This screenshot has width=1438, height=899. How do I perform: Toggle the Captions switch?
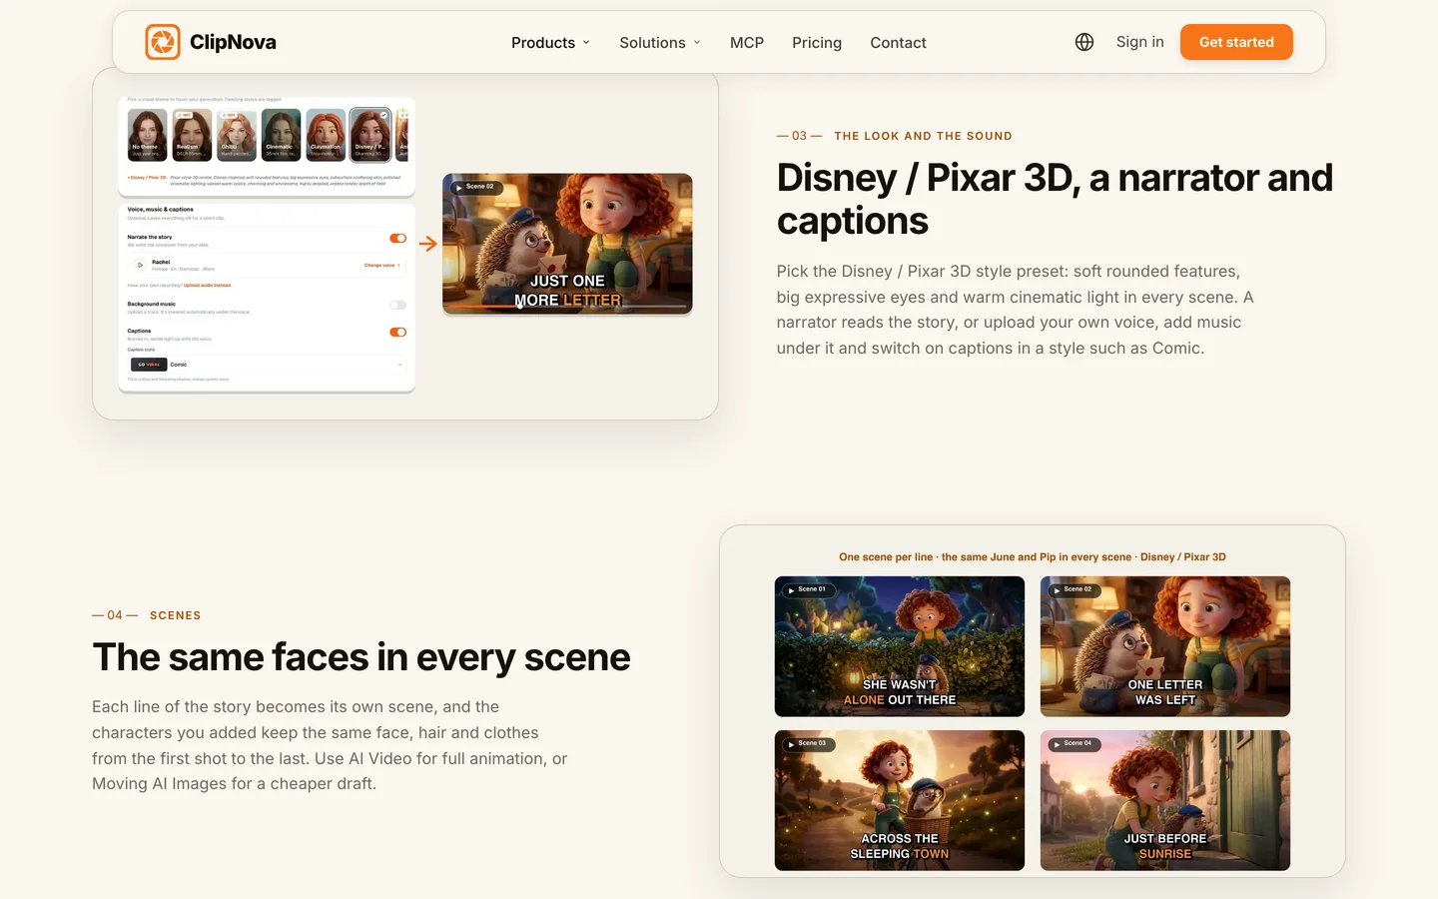tap(397, 332)
